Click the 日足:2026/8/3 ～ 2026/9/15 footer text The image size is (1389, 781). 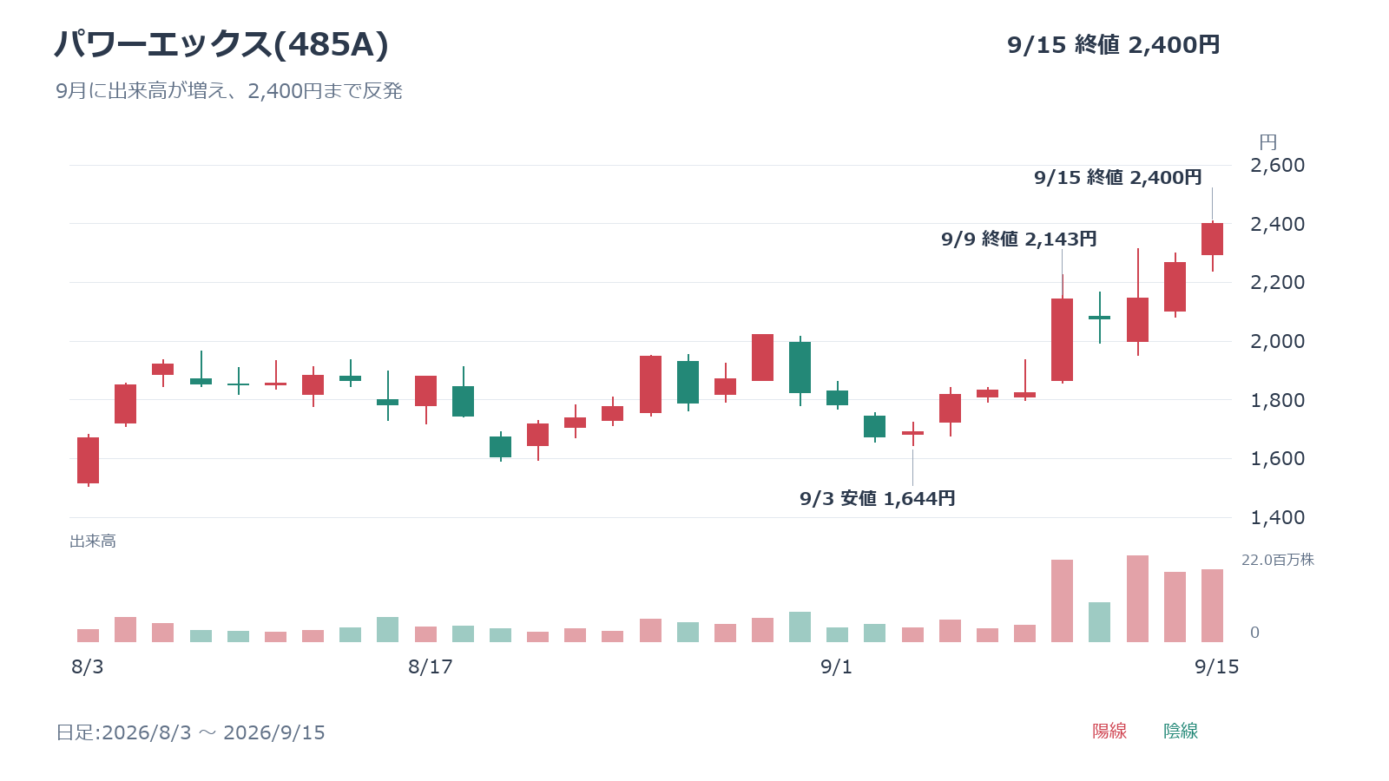191,732
